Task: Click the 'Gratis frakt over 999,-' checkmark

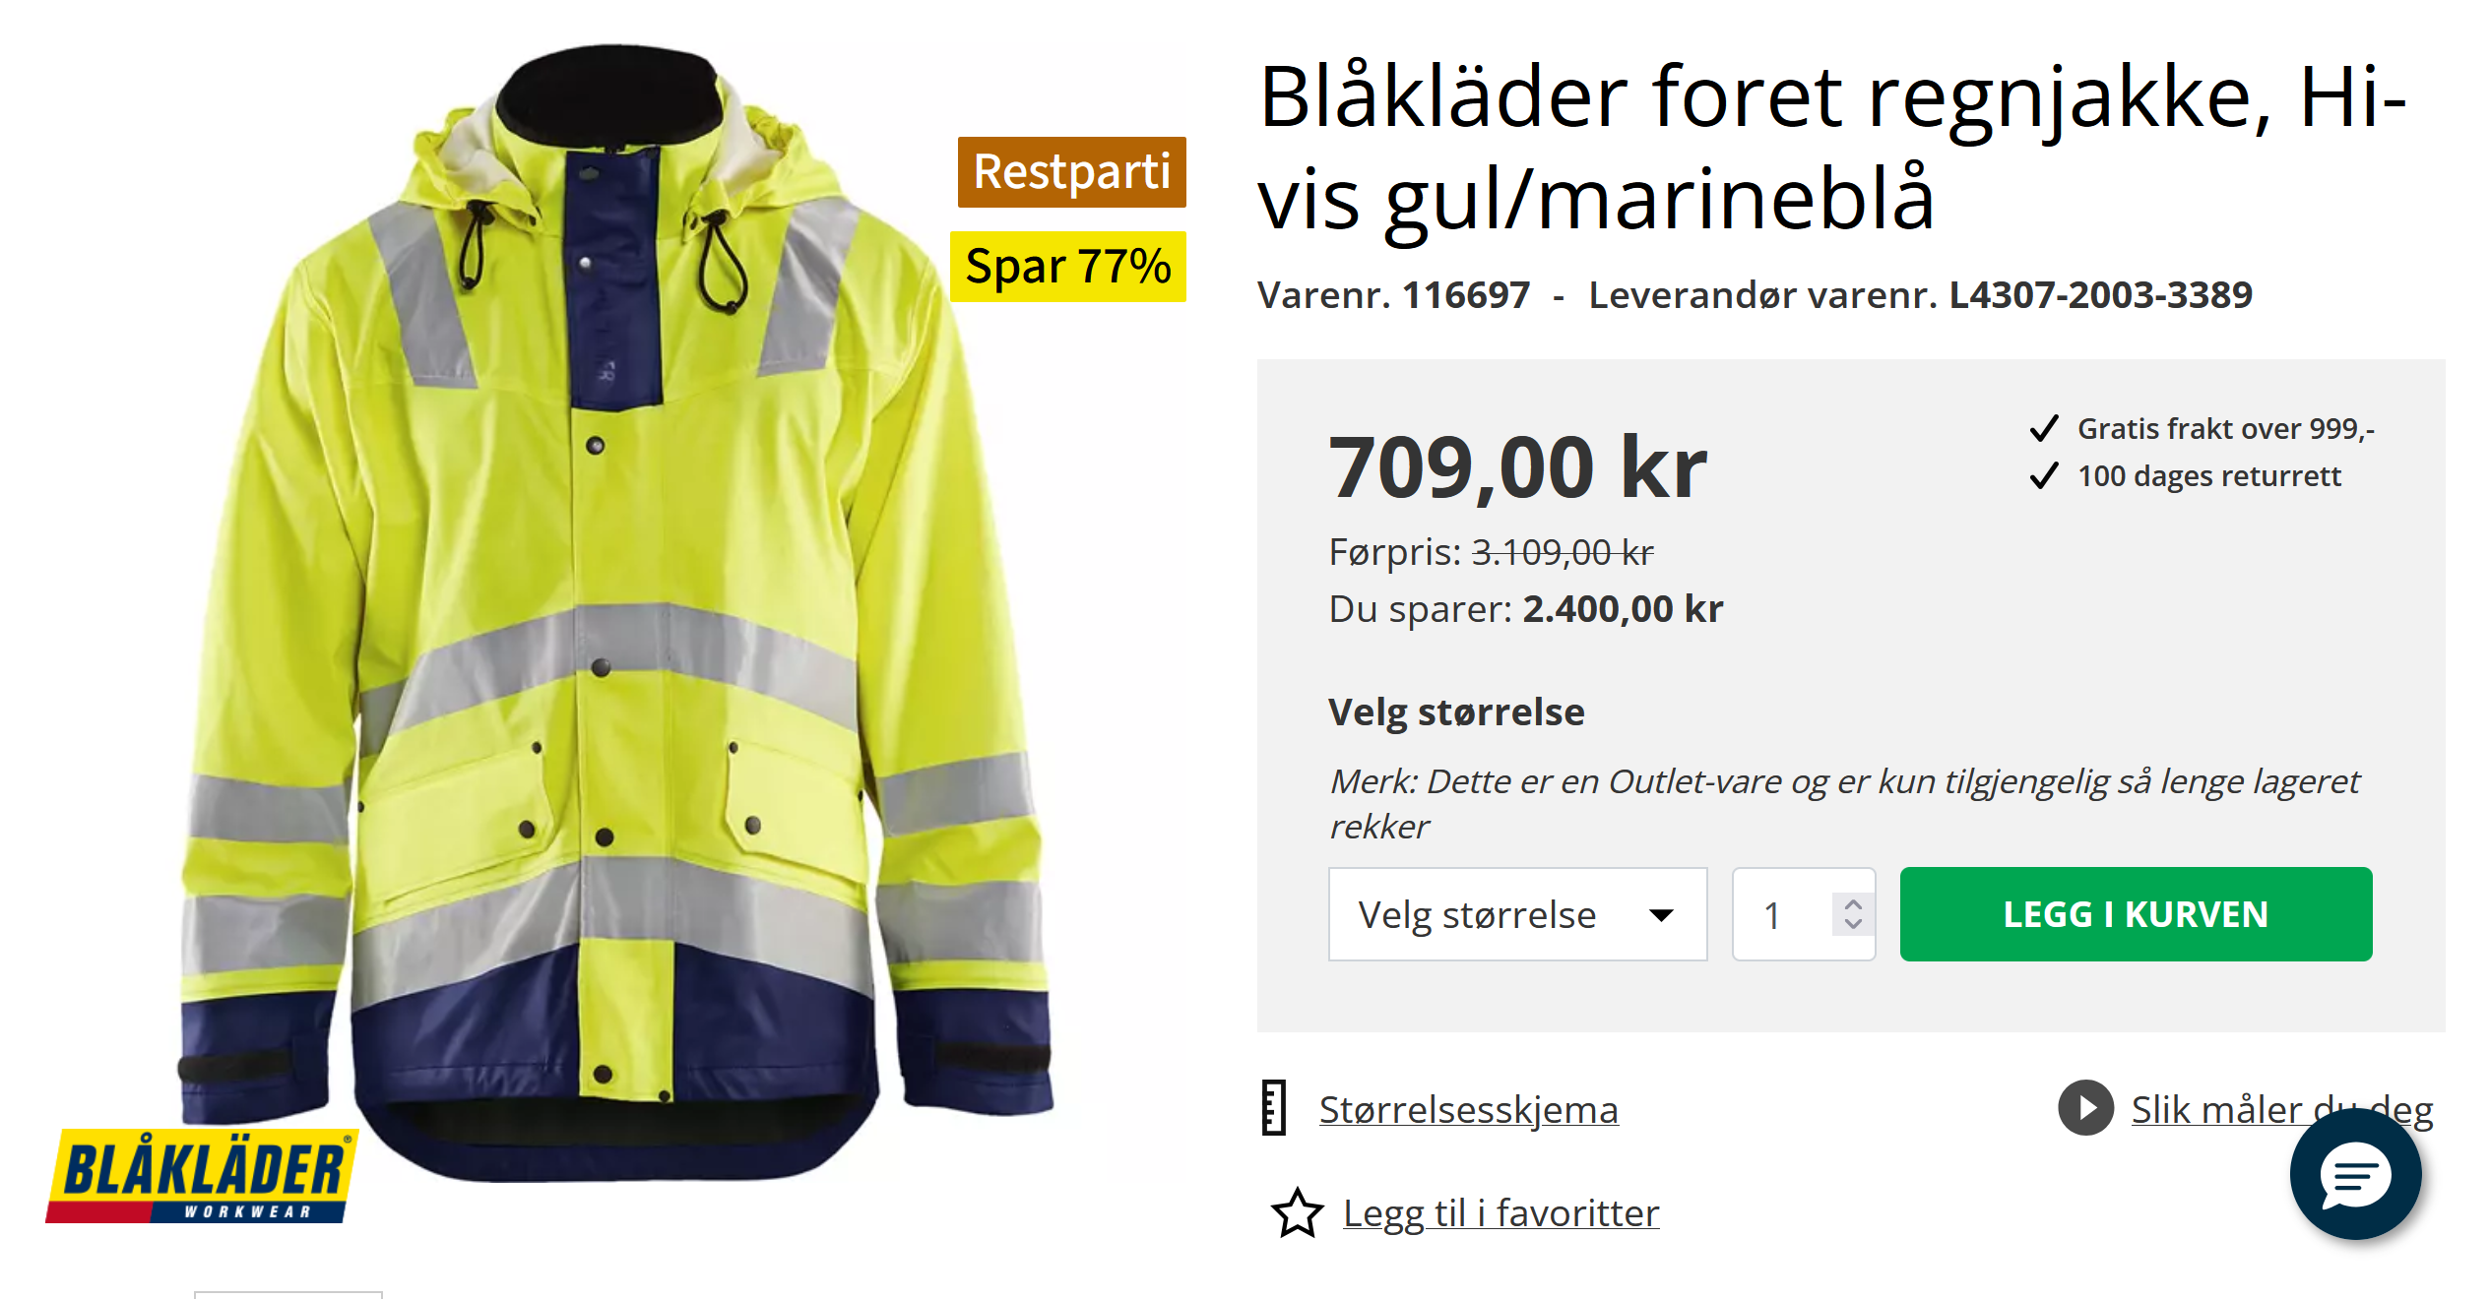Action: 2044,429
